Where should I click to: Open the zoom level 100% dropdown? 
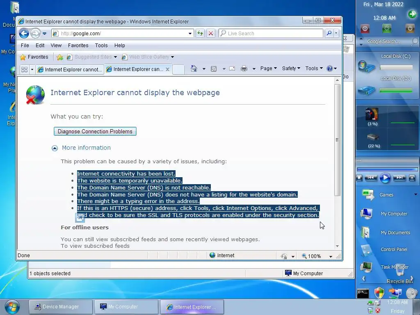tap(331, 257)
